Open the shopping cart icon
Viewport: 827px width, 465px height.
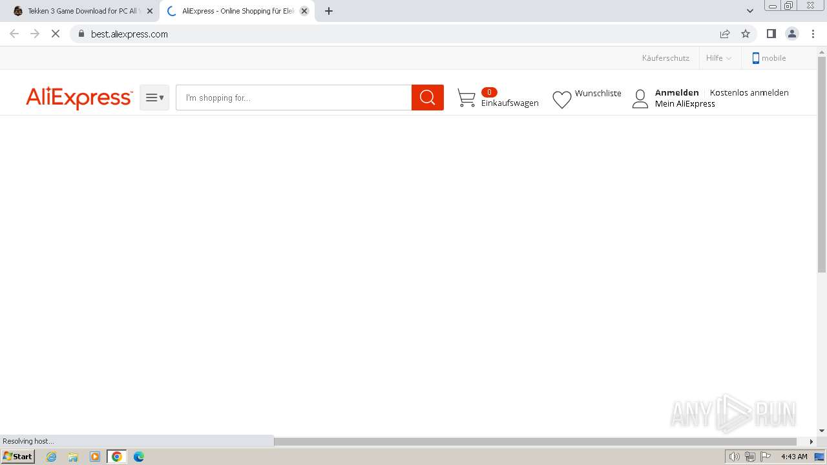(466, 98)
